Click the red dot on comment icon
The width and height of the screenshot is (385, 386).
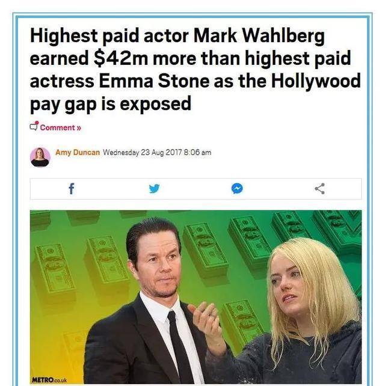tap(37, 123)
